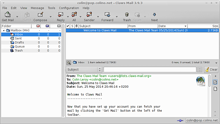Screen dimensions: 220x124
Task: Open the Configuration menu
Action: point(69,8)
